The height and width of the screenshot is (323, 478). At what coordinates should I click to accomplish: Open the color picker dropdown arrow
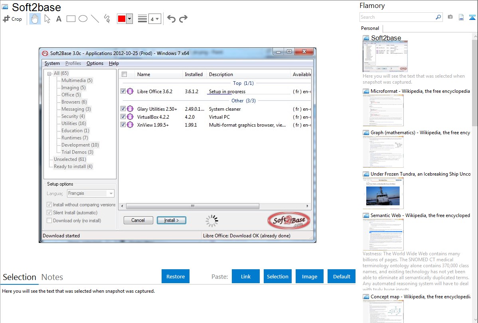(129, 19)
